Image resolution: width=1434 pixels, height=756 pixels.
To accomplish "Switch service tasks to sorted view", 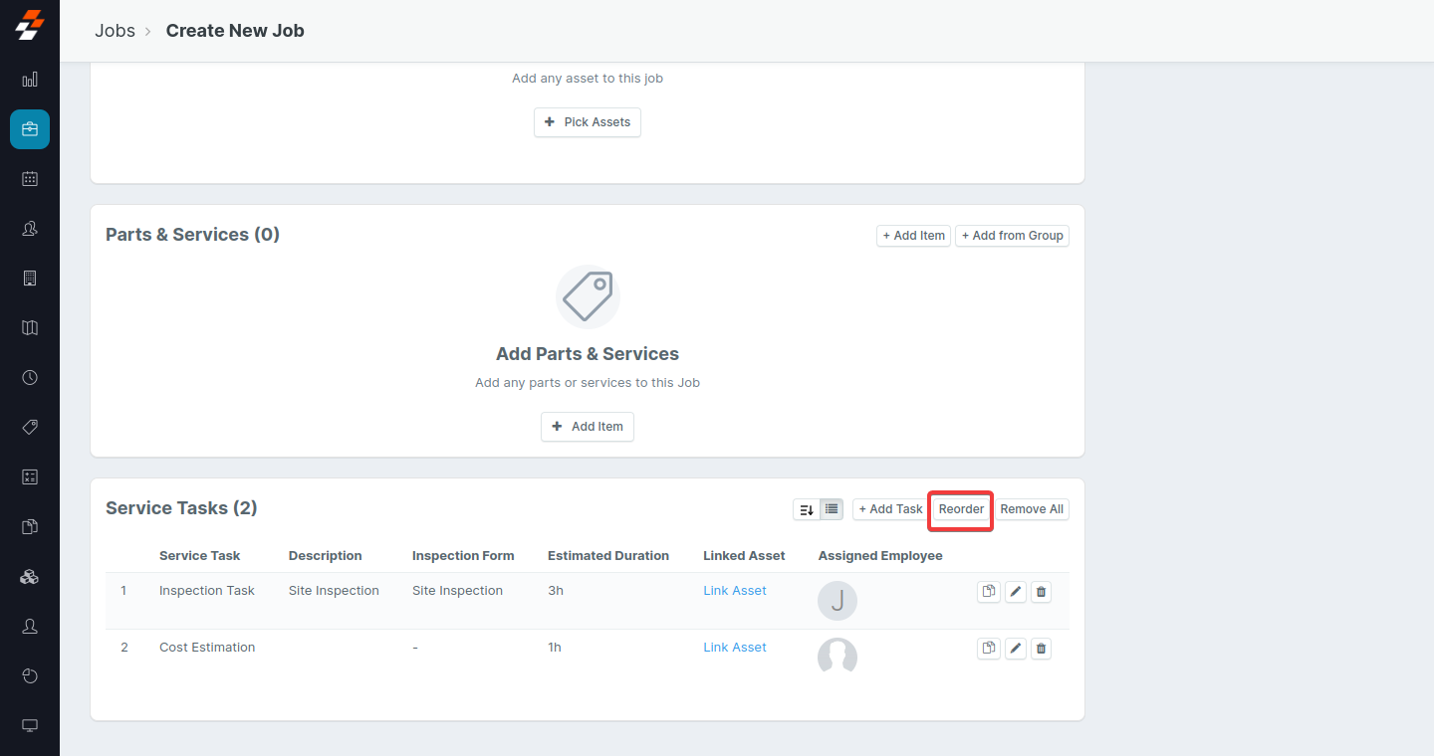I will coord(807,509).
